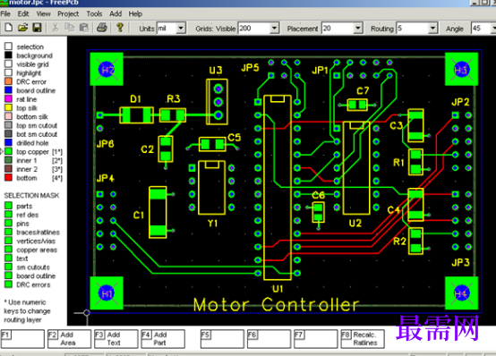Open the Project menu
The width and height of the screenshot is (496, 356).
(68, 14)
